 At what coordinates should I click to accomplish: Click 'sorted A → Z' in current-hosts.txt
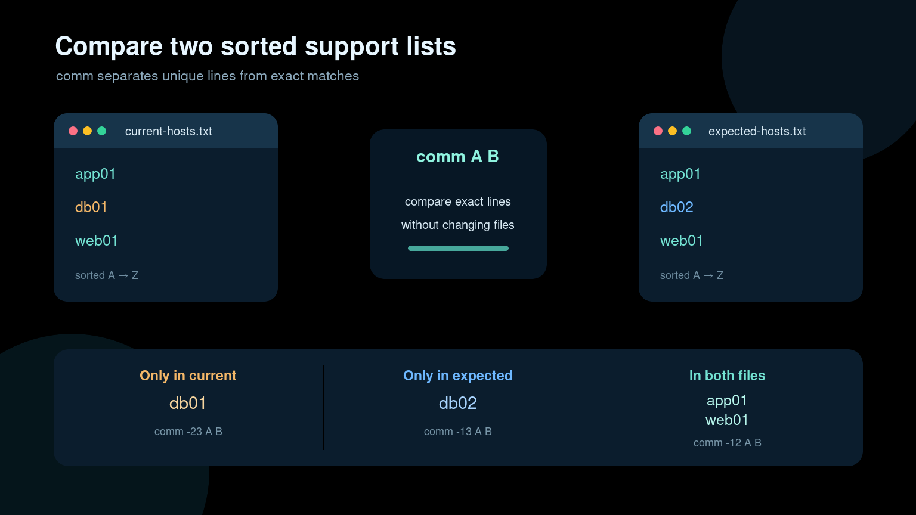pyautogui.click(x=107, y=275)
